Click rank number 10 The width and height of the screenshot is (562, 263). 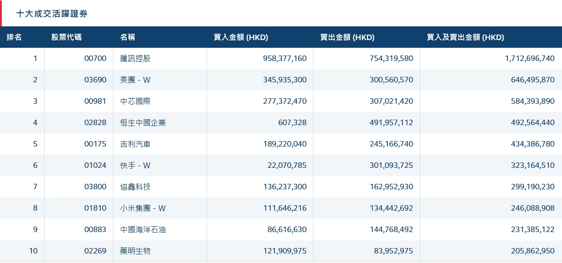pos(33,251)
